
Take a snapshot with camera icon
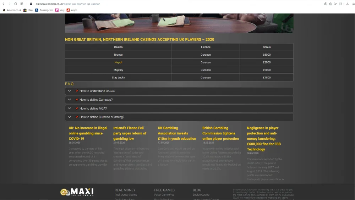point(326,4)
